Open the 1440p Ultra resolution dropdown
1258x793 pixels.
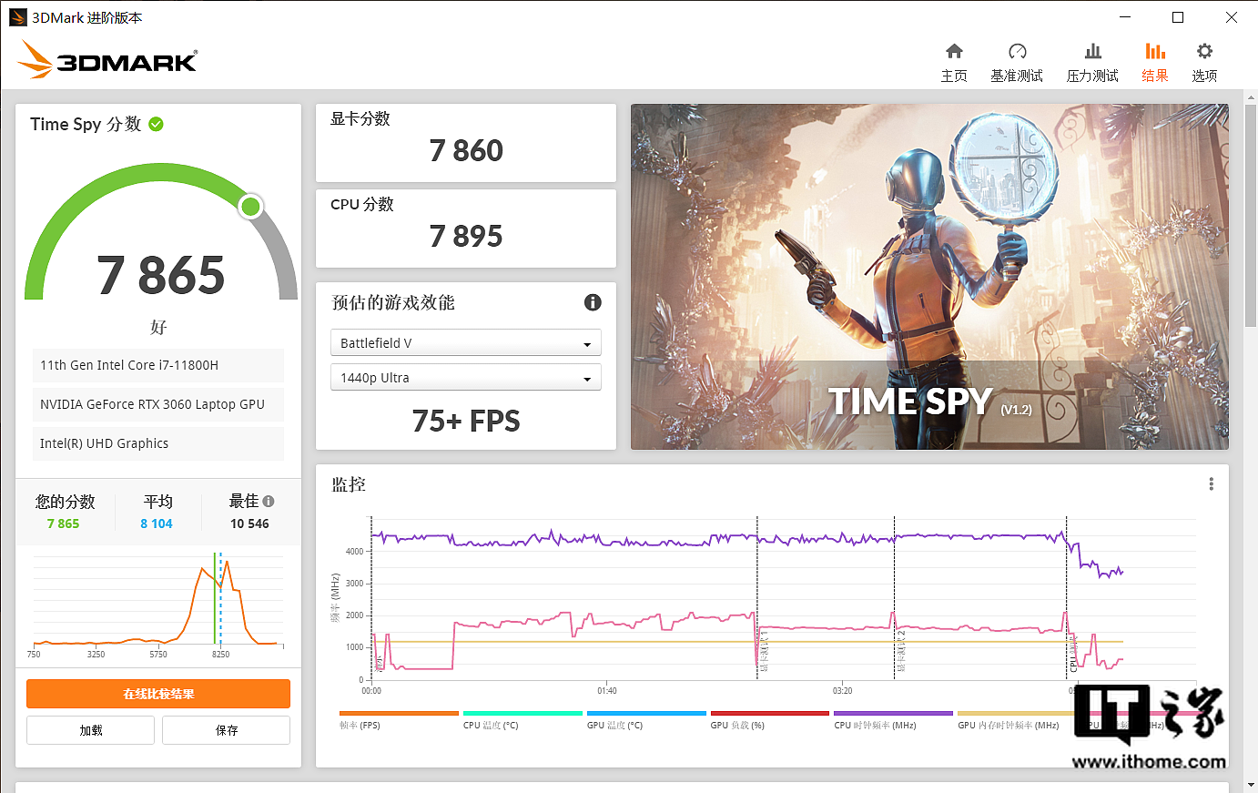[466, 378]
